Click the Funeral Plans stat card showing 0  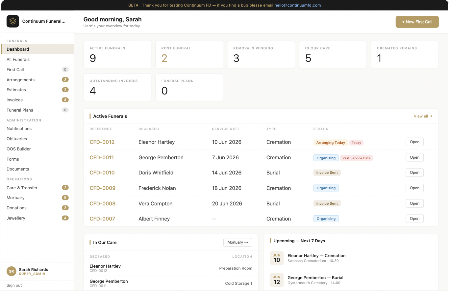(189, 87)
